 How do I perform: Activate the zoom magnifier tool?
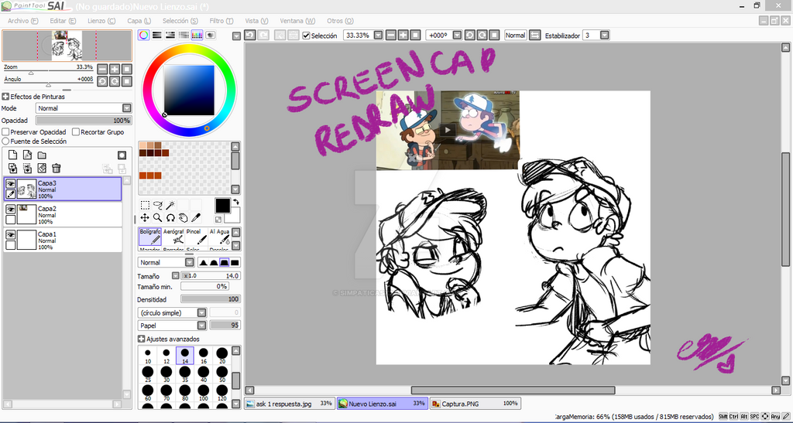pos(157,217)
